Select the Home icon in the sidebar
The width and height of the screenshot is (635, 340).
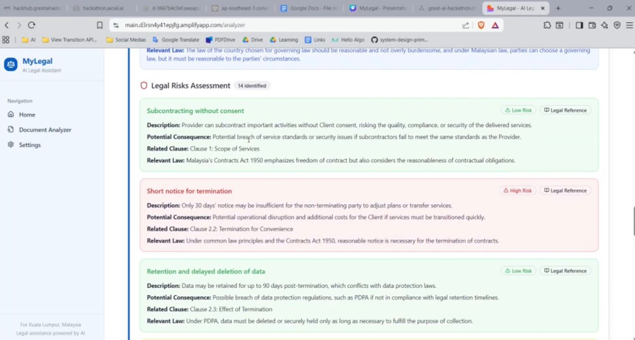click(x=10, y=114)
